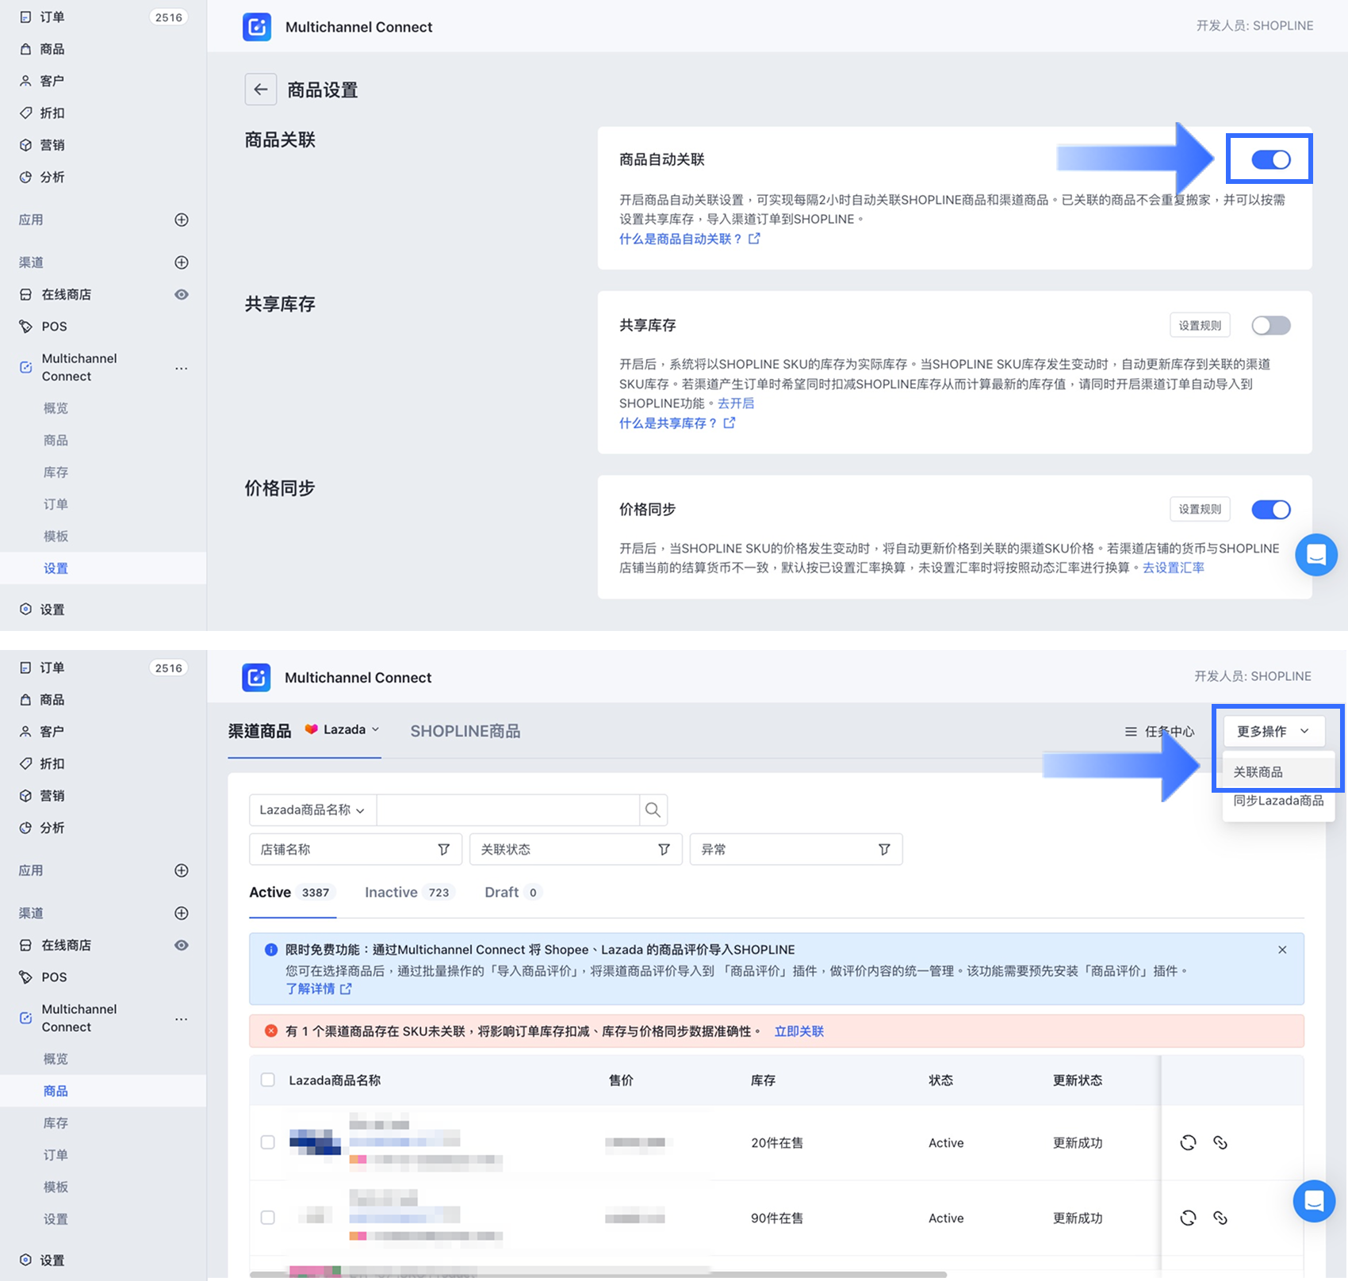
Task: Close the blue 限时免费功能 banner
Action: pyautogui.click(x=1282, y=950)
